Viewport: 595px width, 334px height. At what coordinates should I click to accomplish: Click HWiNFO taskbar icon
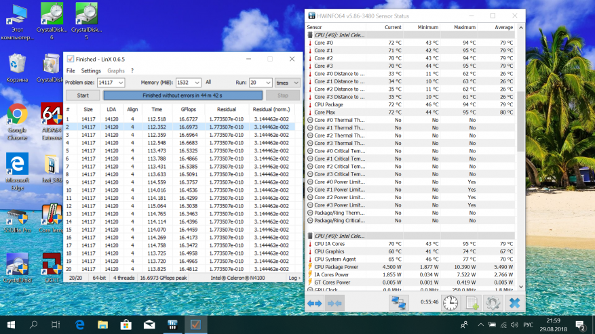172,325
